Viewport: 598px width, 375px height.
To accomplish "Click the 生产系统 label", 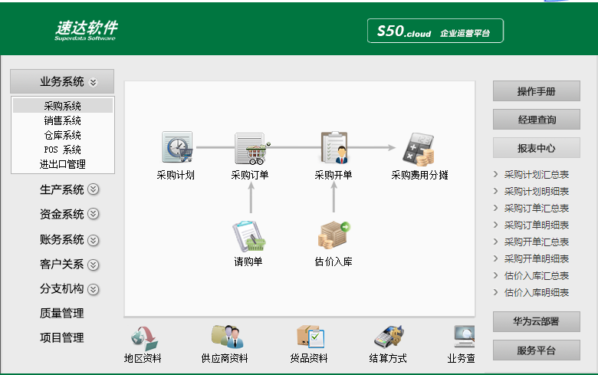I will tap(62, 189).
